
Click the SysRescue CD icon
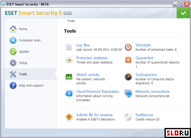(128, 117)
